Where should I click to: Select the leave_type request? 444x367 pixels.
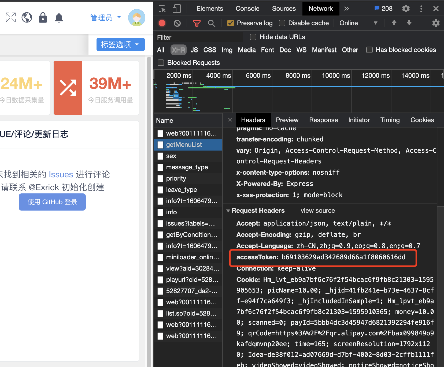pyautogui.click(x=188, y=190)
